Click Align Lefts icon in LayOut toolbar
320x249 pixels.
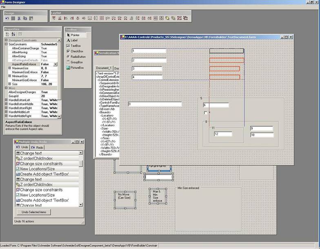click(66, 18)
